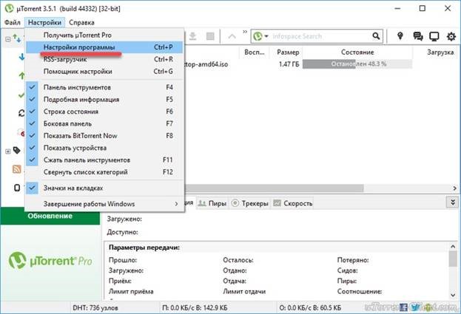Collapse details pane with double chevron

point(453,202)
